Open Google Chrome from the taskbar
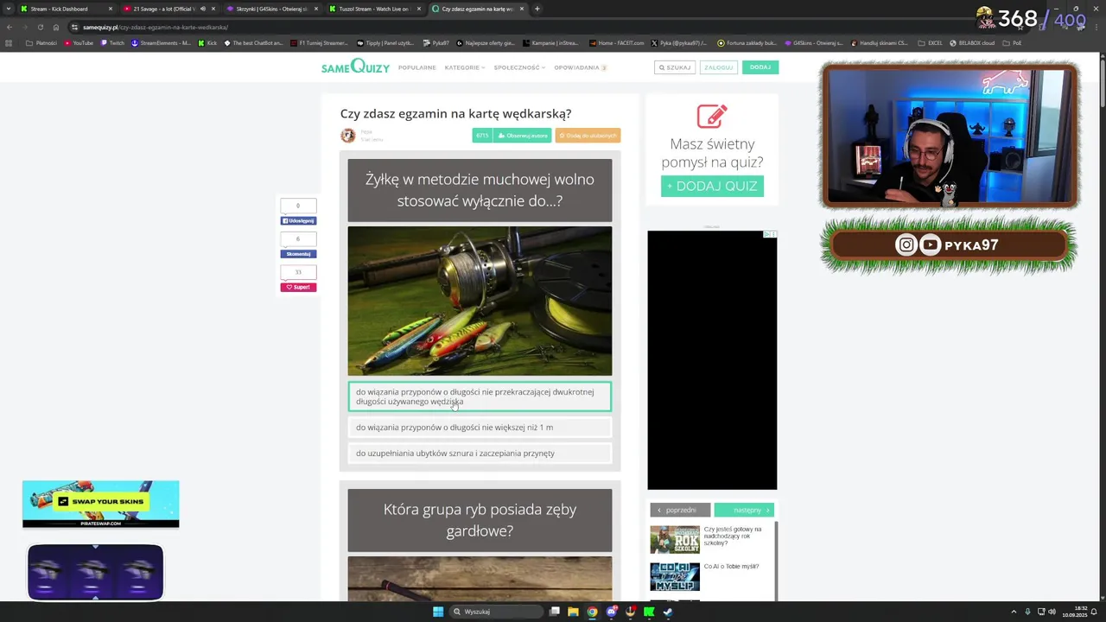The height and width of the screenshot is (622, 1106). (x=592, y=612)
